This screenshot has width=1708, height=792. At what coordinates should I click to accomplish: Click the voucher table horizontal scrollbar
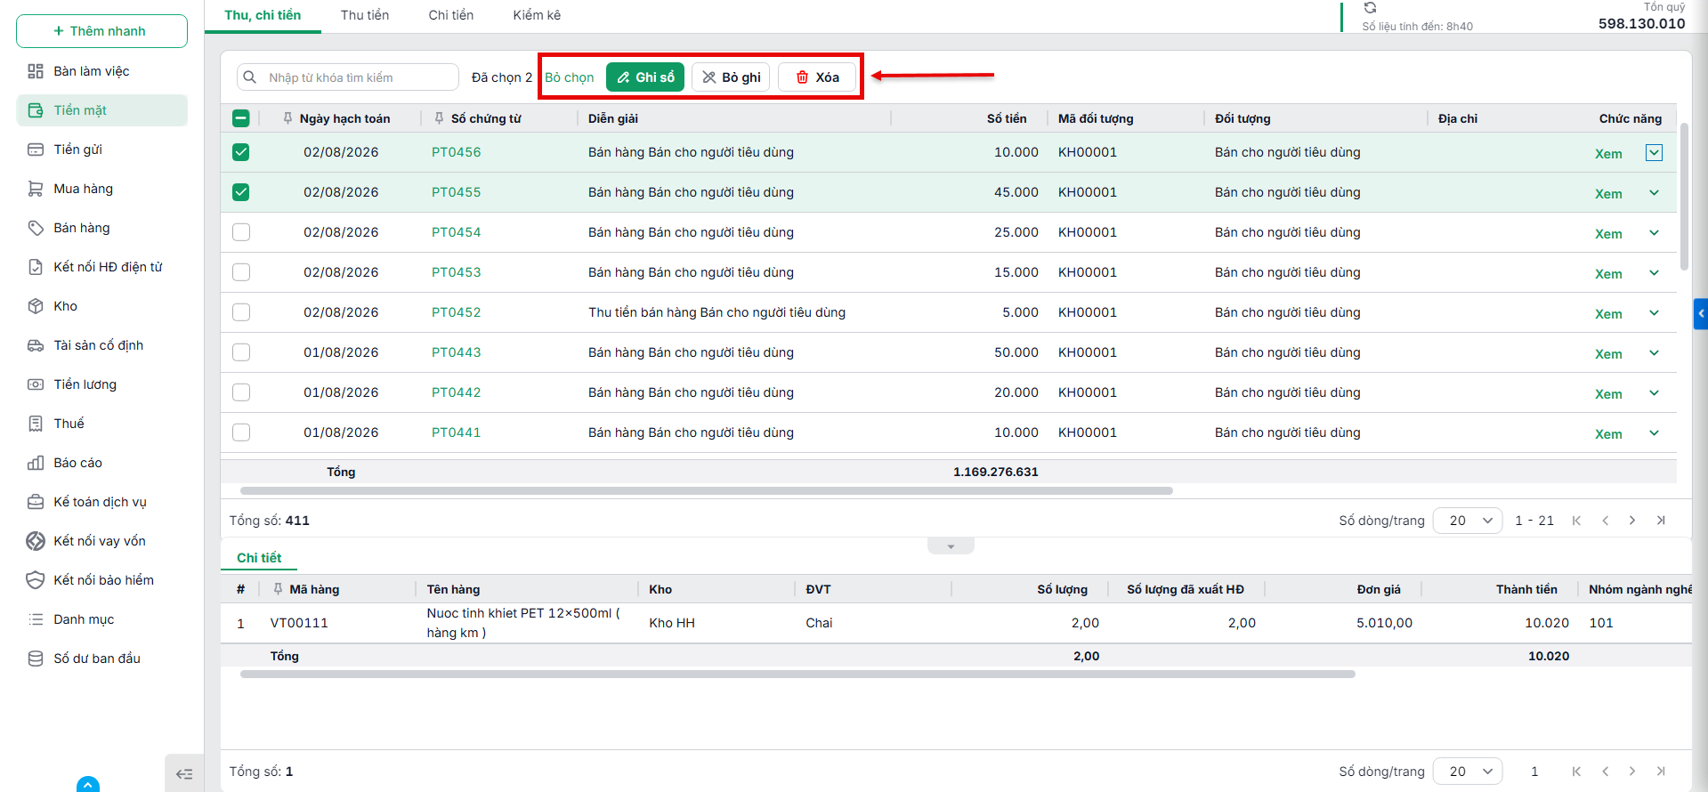[x=707, y=490]
